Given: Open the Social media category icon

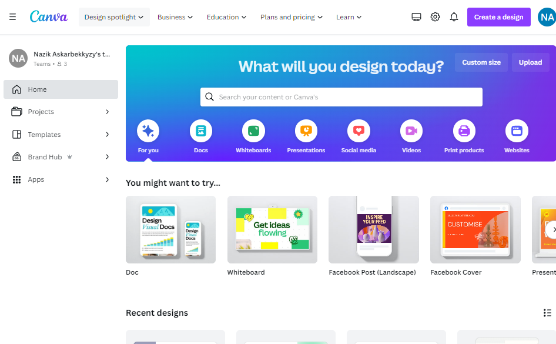Looking at the screenshot, I should pyautogui.click(x=359, y=131).
